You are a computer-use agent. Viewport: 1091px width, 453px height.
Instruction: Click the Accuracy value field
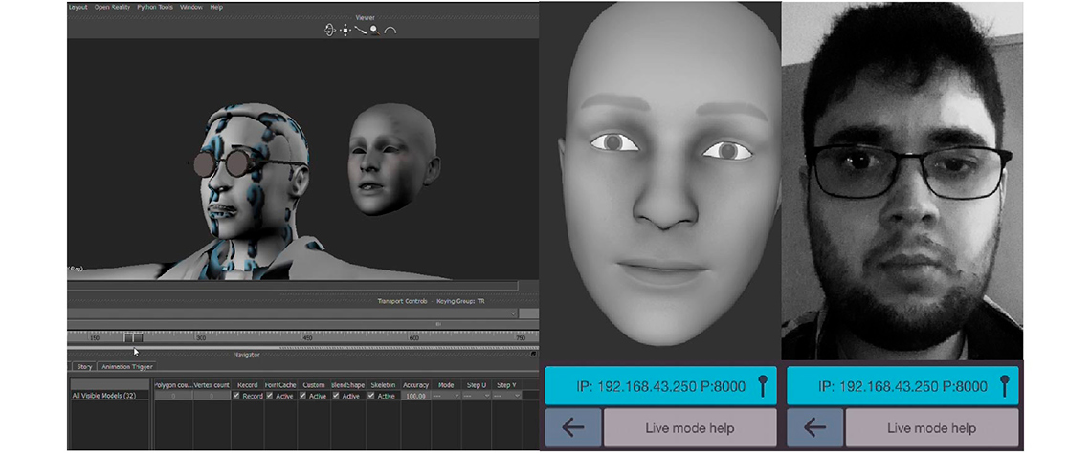pyautogui.click(x=415, y=396)
